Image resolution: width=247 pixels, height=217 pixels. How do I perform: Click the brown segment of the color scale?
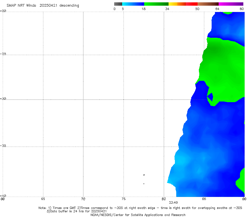coord(208,4)
